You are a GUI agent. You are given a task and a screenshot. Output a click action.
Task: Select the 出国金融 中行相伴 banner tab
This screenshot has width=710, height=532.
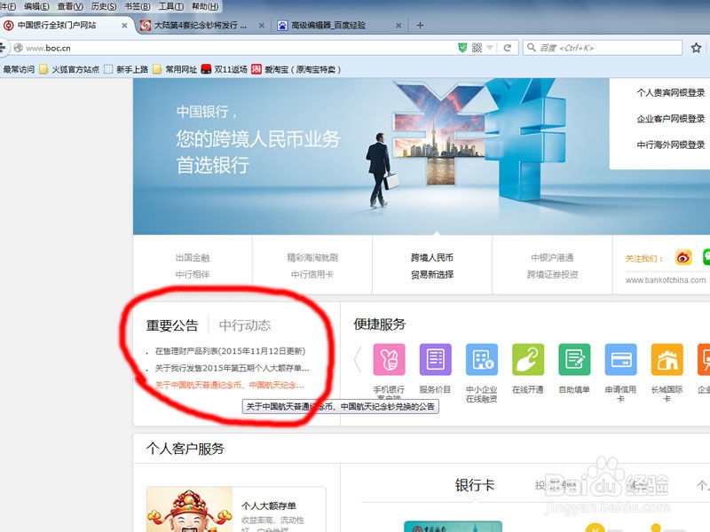pyautogui.click(x=193, y=265)
